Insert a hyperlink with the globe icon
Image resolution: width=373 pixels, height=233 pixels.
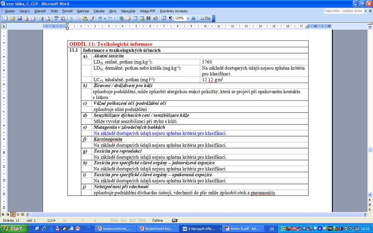pyautogui.click(x=122, y=18)
